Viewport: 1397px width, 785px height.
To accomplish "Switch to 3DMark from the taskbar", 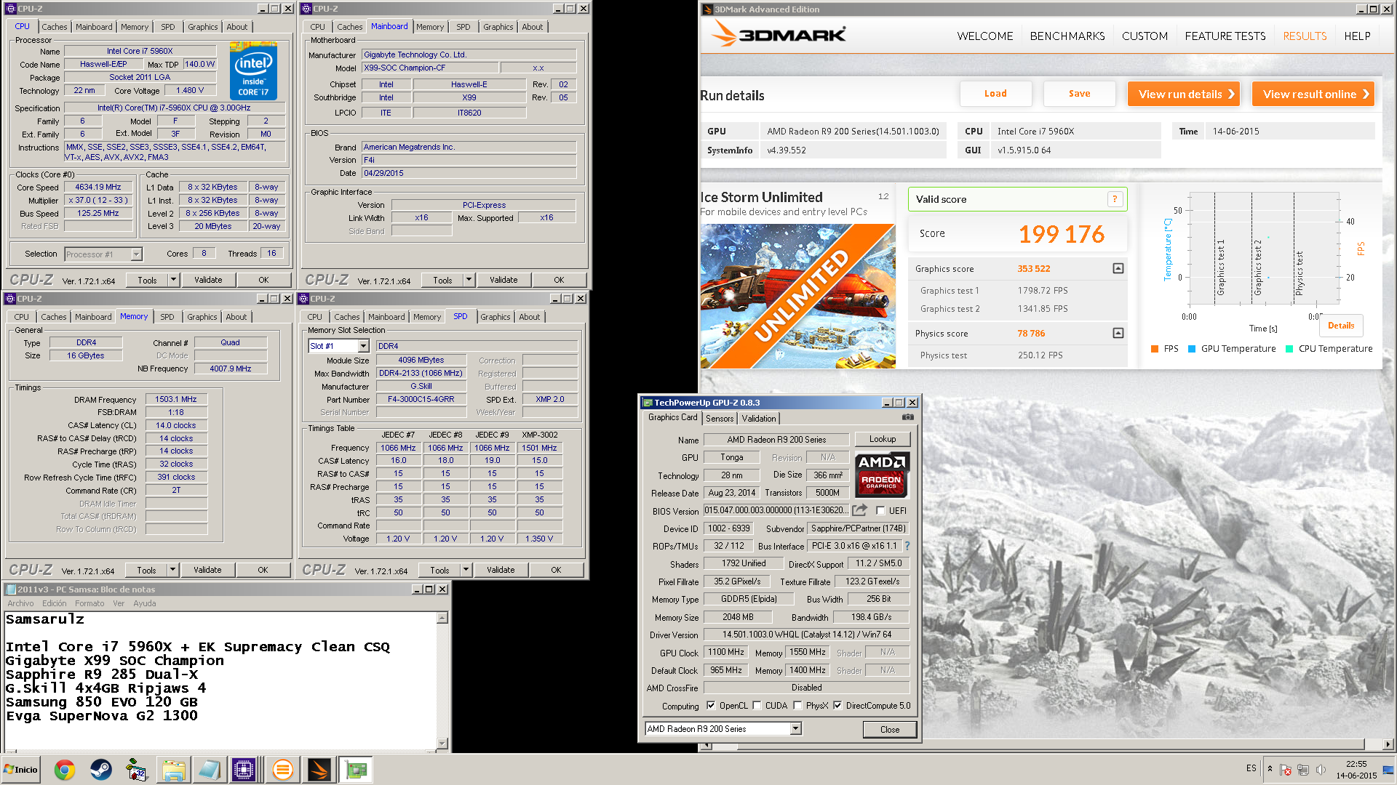I will tap(319, 770).
